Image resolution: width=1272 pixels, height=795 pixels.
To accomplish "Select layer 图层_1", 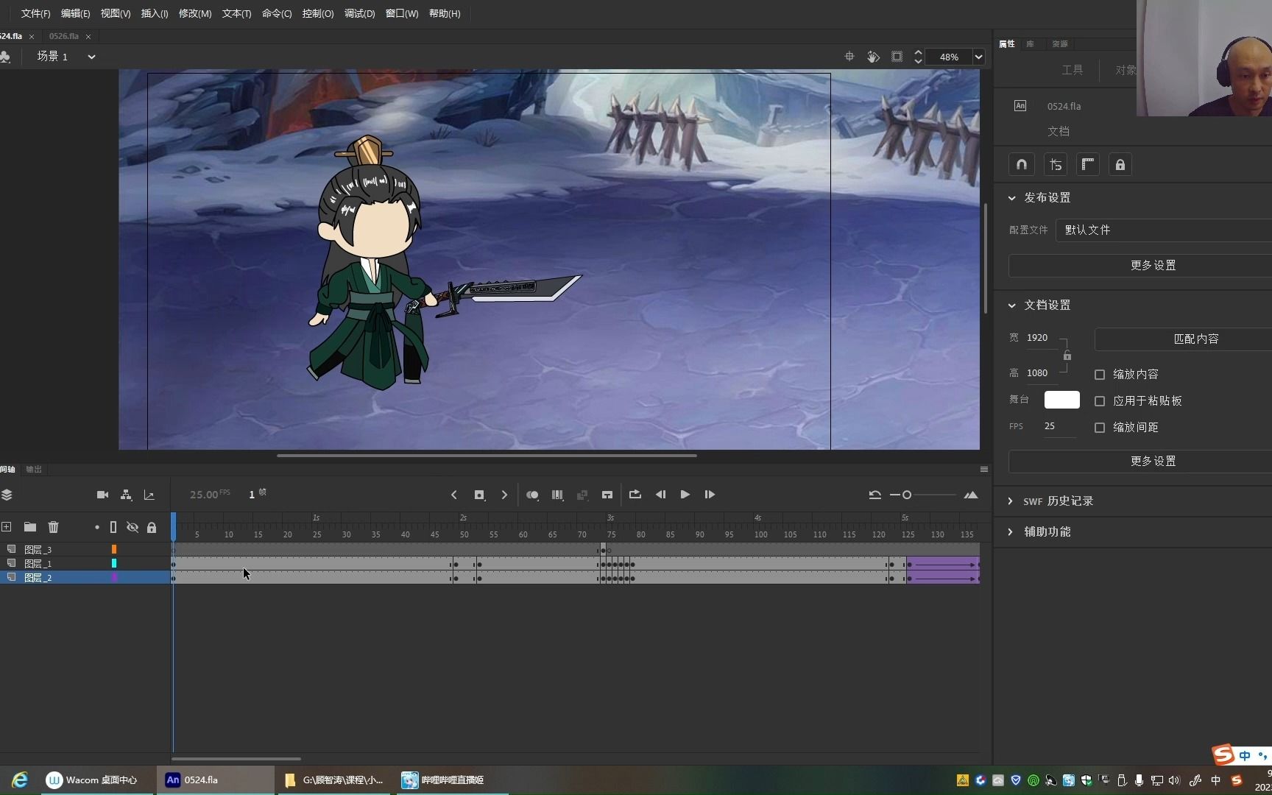I will (x=38, y=564).
